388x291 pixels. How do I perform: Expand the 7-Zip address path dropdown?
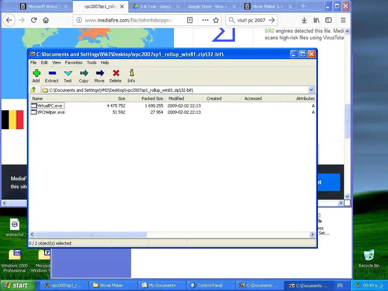point(311,90)
